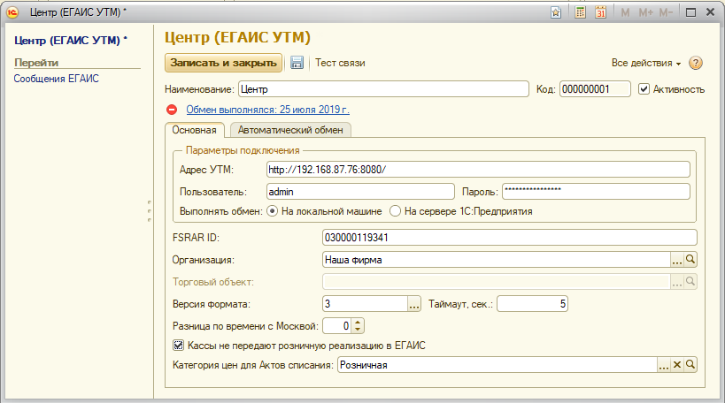Click into the Пароль field
The image size is (725, 403).
pos(596,192)
